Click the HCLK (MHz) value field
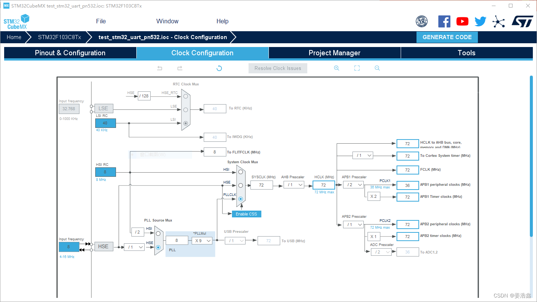537x302 pixels. (324, 185)
